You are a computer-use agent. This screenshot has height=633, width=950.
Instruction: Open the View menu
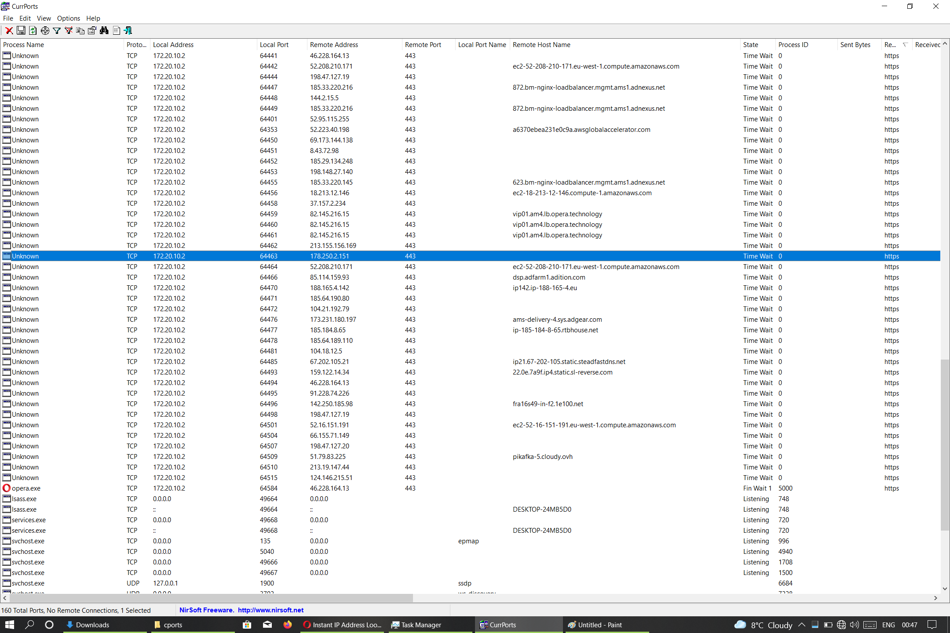pos(44,18)
